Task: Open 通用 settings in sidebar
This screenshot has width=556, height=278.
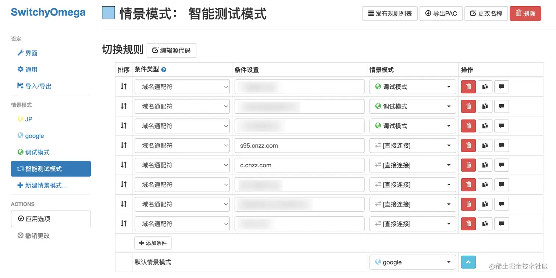Action: 51,70
